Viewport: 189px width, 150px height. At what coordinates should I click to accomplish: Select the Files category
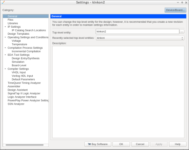point(10,20)
